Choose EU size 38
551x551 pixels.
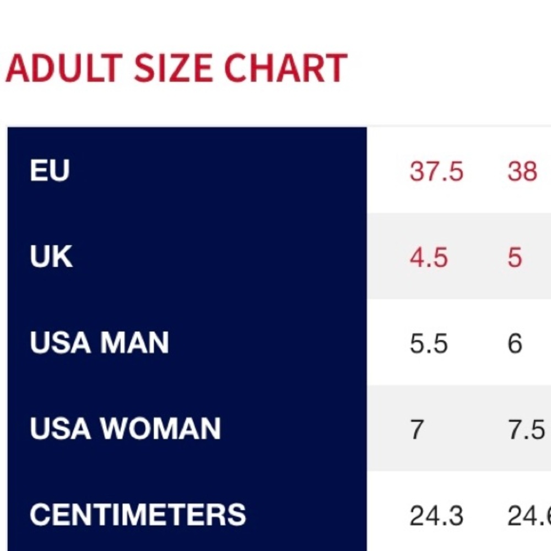(x=522, y=171)
